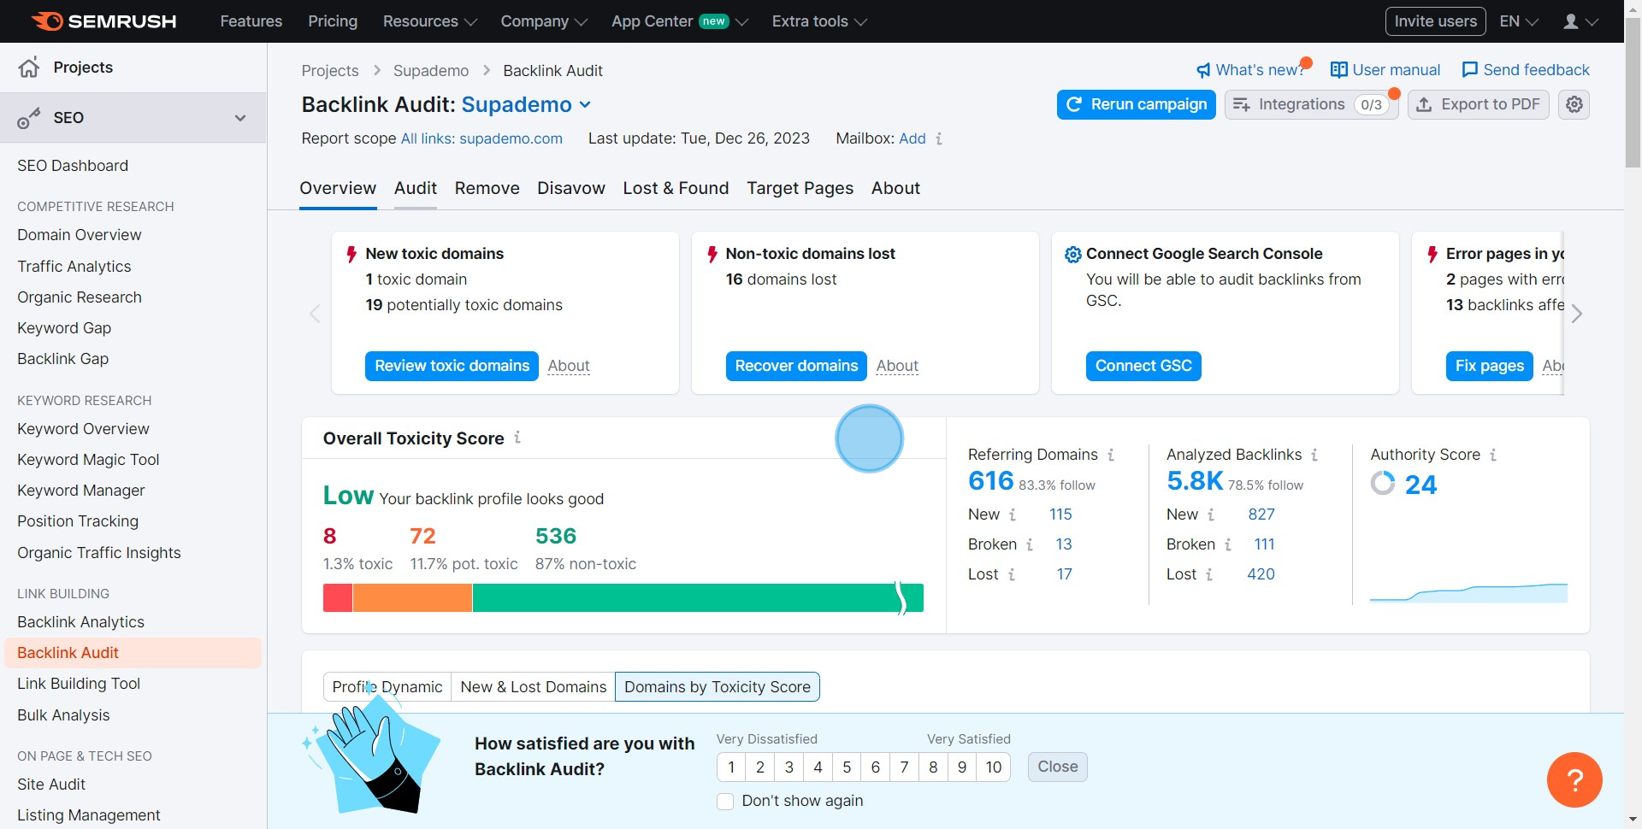Open the orange help question-mark button

[x=1574, y=779]
